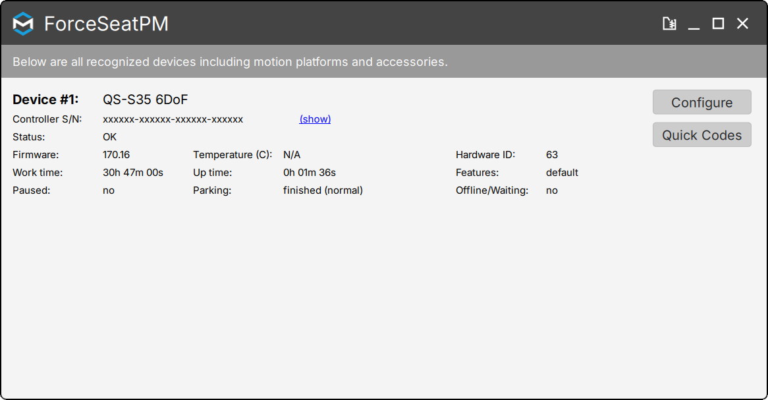This screenshot has height=400, width=768.
Task: Click the Features value default
Action: coord(562,173)
